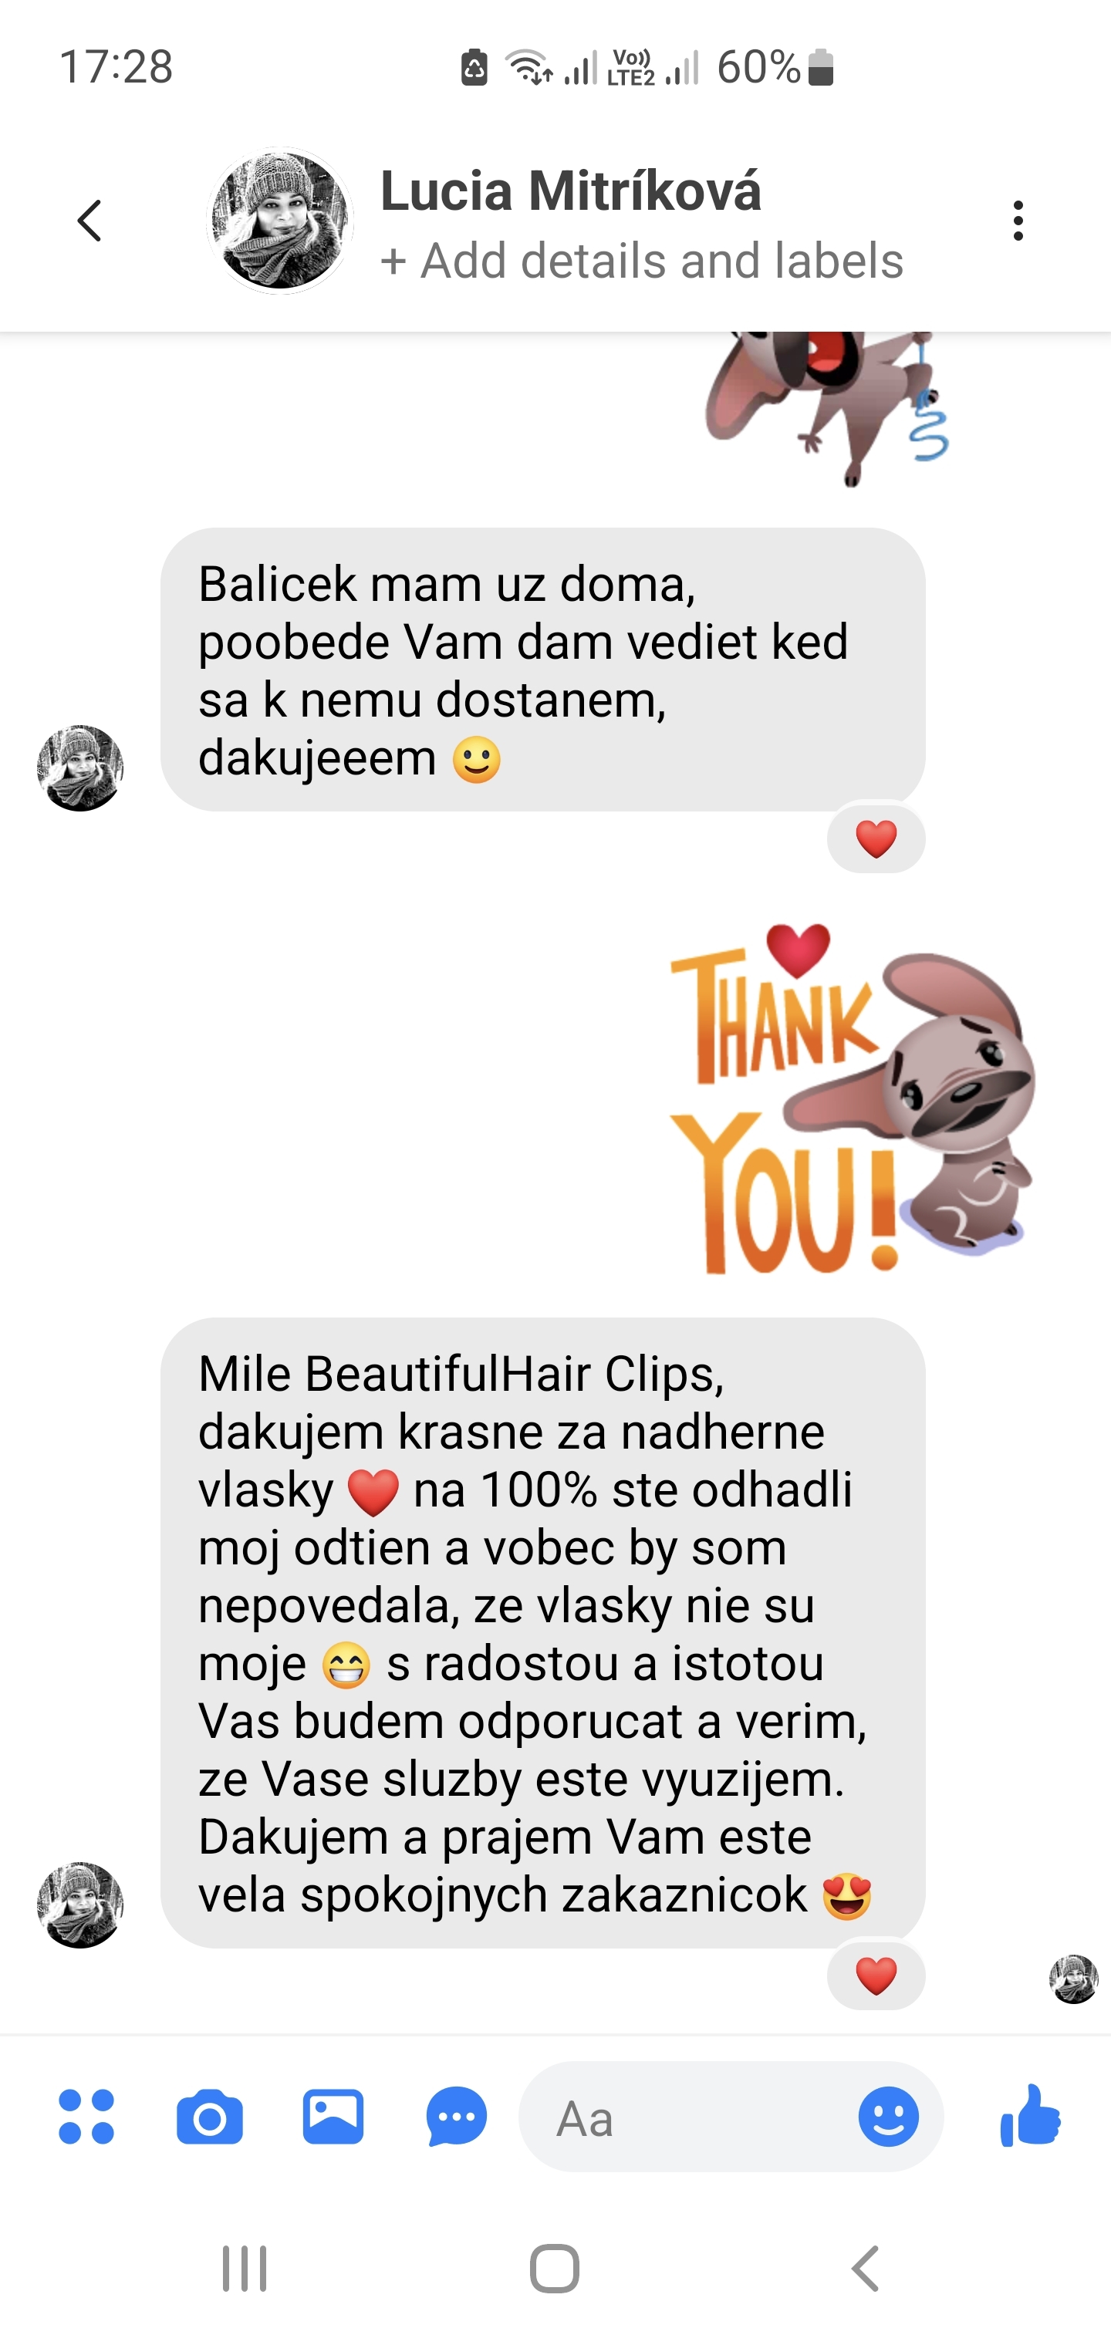1111x2345 pixels.
Task: Tap Add details and labels link
Action: (x=642, y=261)
